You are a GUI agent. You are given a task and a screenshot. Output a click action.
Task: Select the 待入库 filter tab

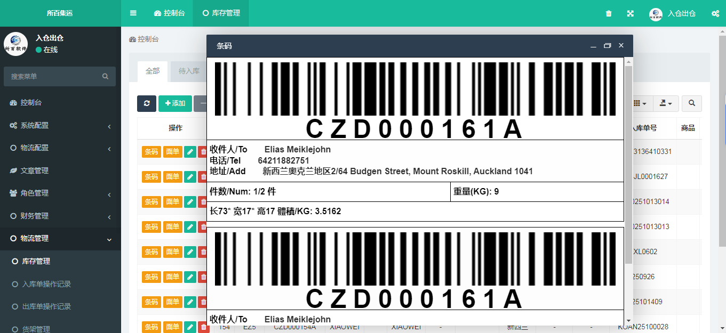tap(189, 71)
